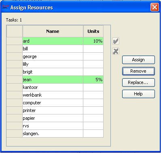
Task: Click the Remove button
Action: tap(138, 71)
